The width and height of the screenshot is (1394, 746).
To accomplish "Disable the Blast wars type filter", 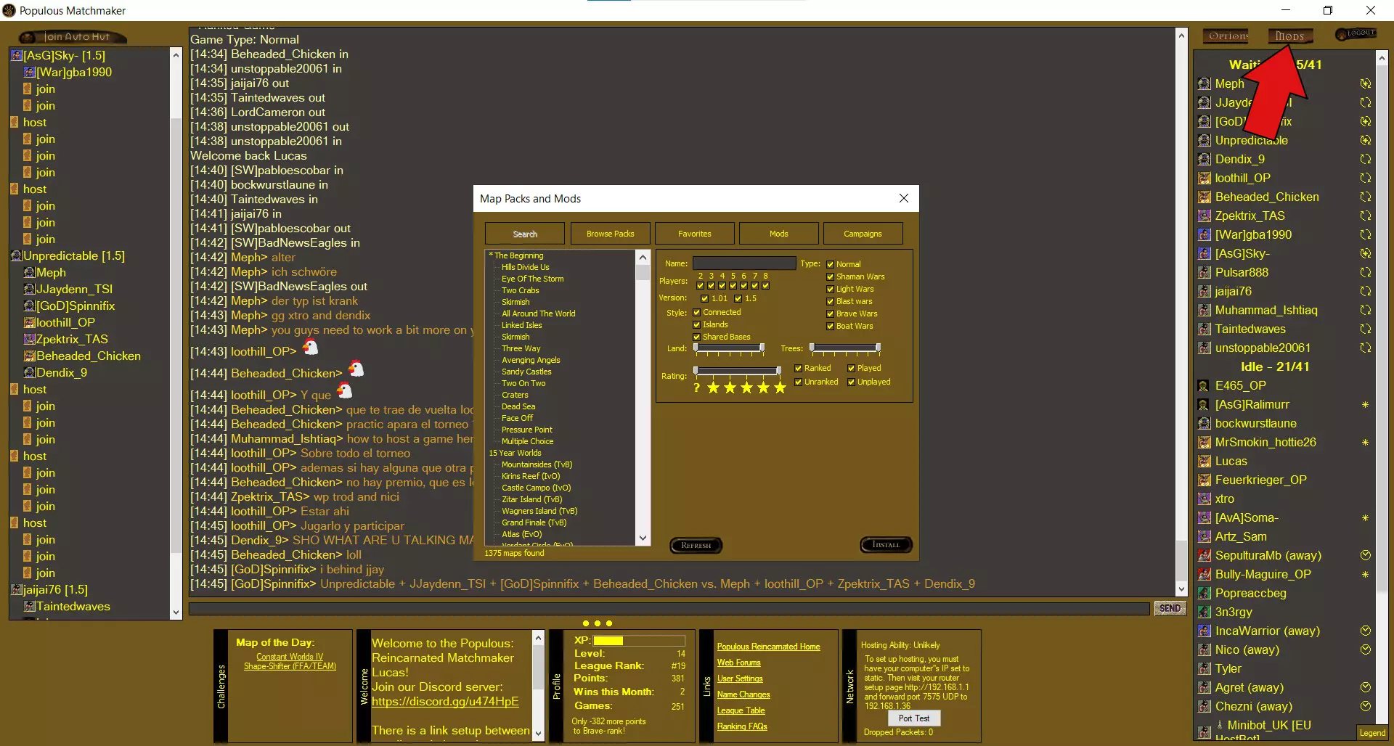I will [830, 302].
